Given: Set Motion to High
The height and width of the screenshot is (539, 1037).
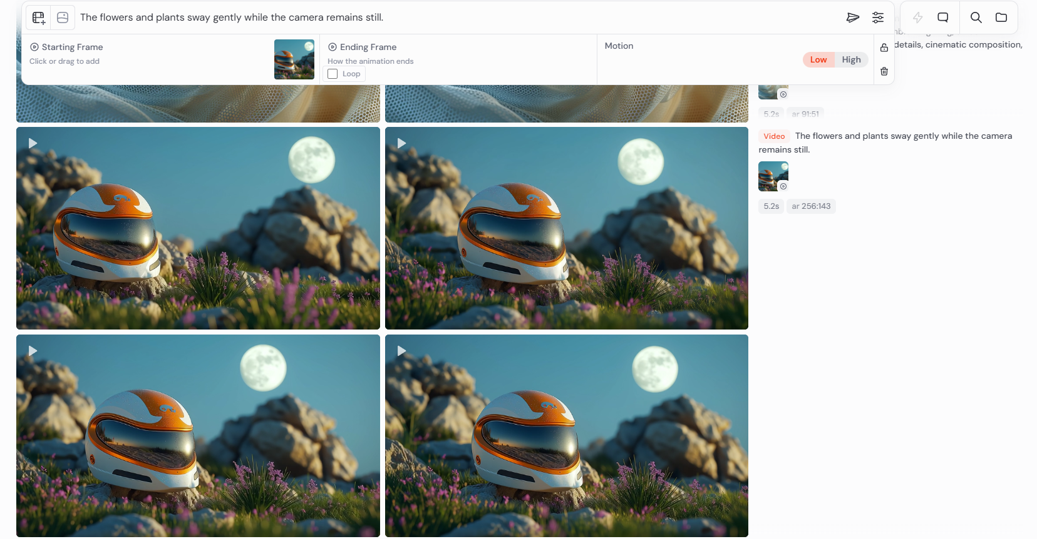Looking at the screenshot, I should click(851, 59).
